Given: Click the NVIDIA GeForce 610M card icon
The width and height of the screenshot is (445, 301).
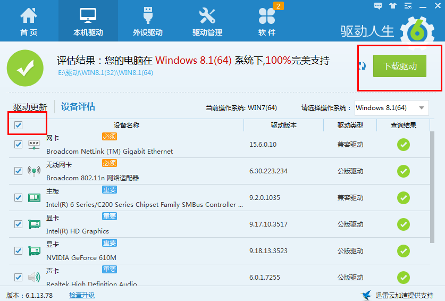Looking at the screenshot, I should tap(34, 251).
